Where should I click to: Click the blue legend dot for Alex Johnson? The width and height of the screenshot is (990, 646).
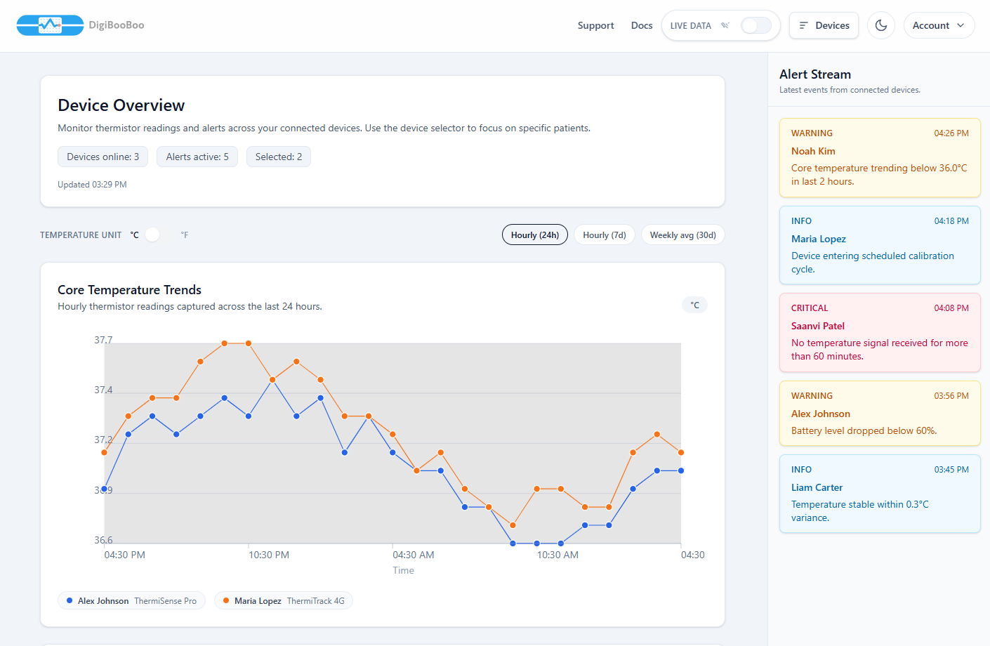coord(69,600)
